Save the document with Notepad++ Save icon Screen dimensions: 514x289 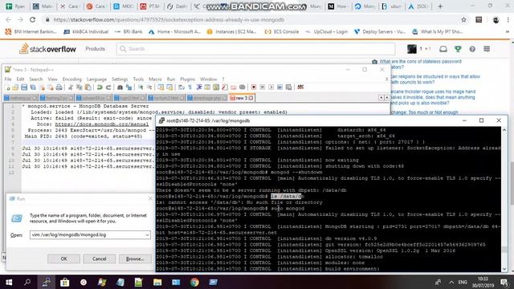24,88
